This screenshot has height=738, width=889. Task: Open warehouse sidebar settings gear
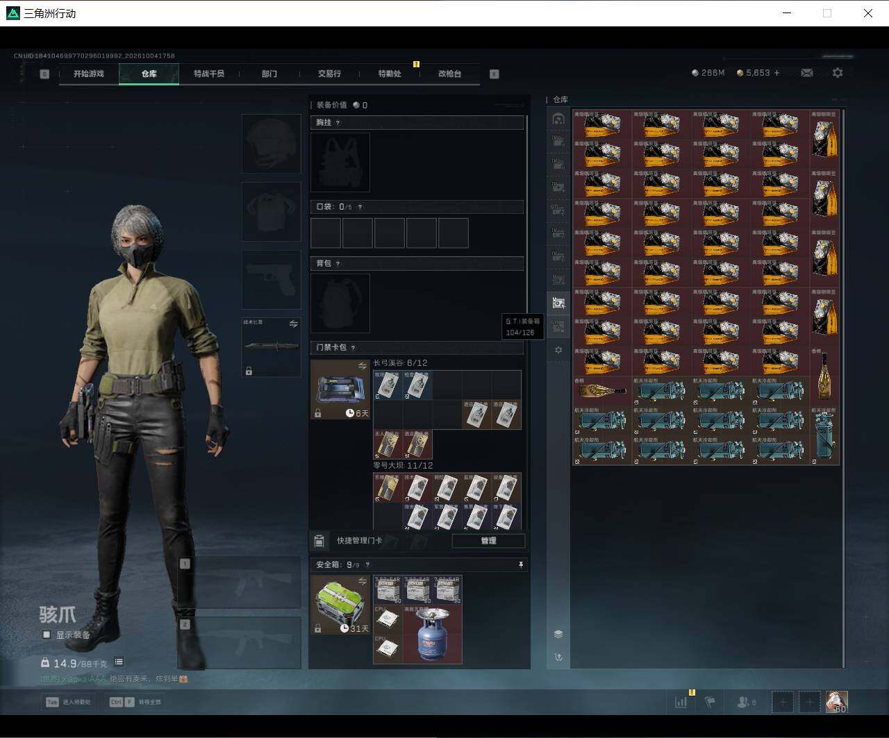point(558,350)
